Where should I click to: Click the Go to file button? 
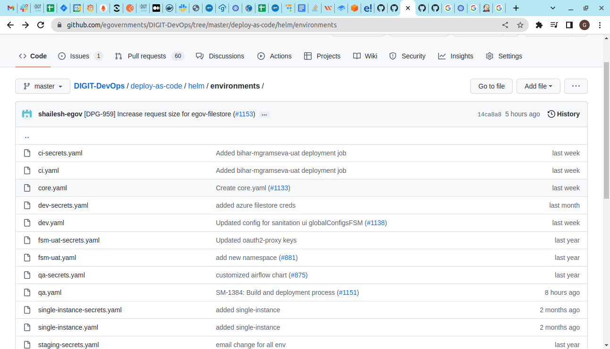491,86
